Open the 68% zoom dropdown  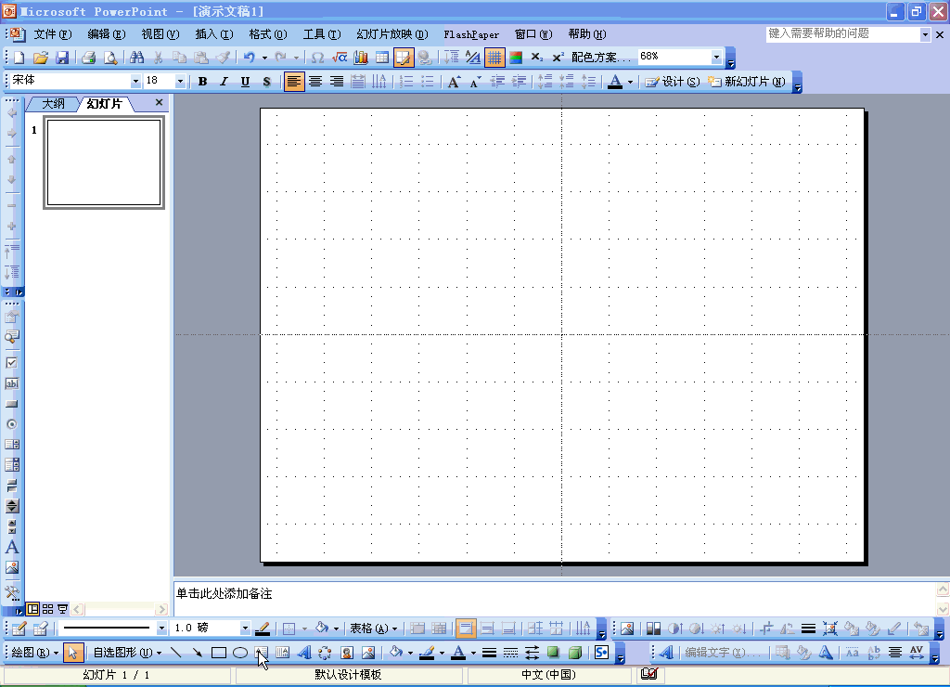point(716,57)
